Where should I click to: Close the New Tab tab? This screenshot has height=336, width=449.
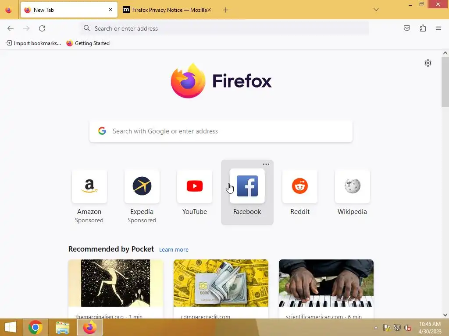(110, 10)
